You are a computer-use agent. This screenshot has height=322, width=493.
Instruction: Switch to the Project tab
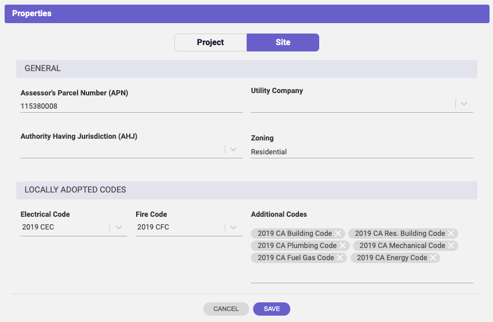210,42
